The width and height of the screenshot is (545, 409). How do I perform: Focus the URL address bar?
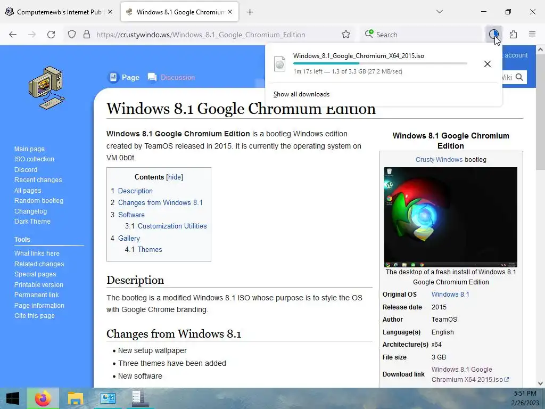click(x=209, y=35)
